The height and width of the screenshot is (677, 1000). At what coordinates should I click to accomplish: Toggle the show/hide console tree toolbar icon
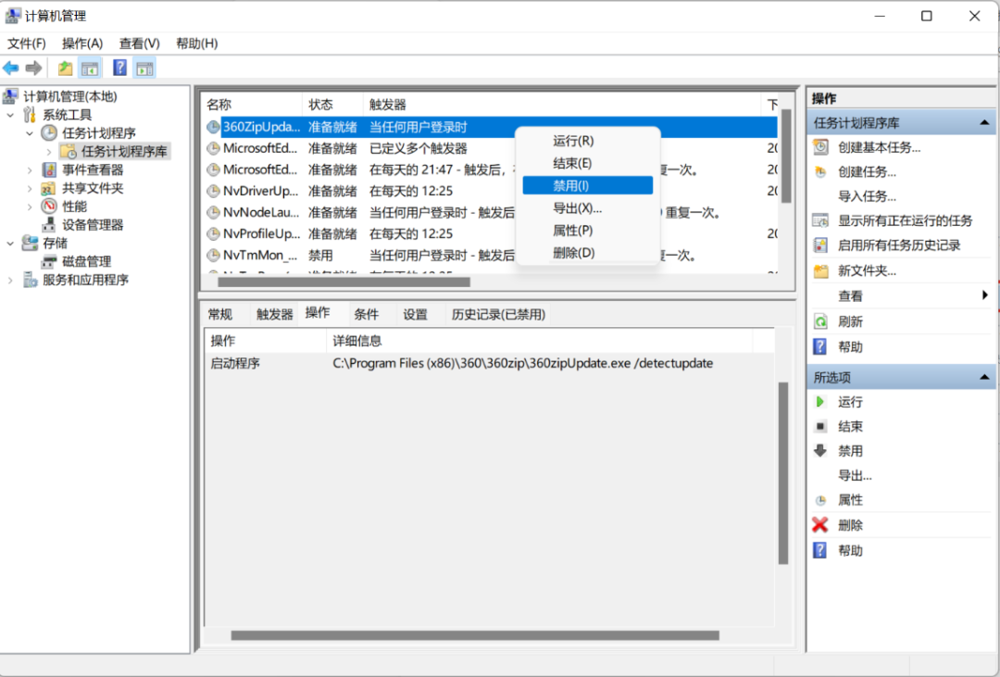click(89, 68)
